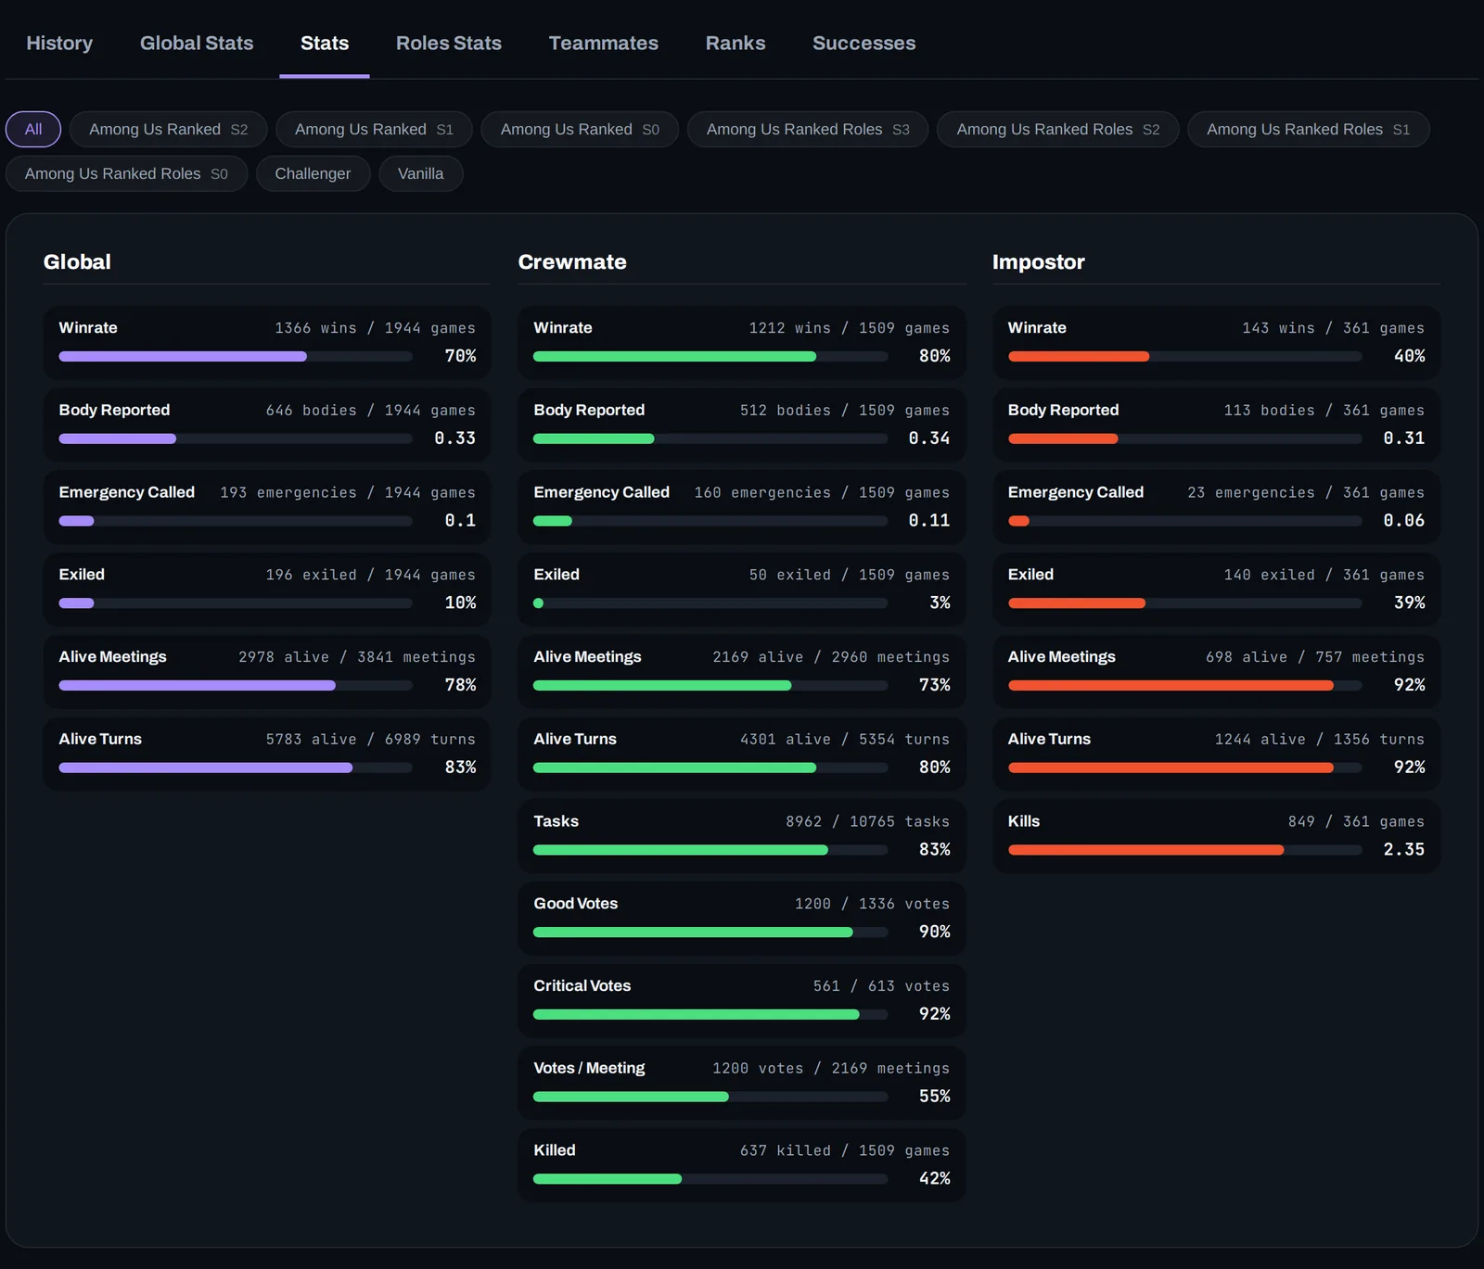Click the Global Exiled 10% value

[x=460, y=603]
